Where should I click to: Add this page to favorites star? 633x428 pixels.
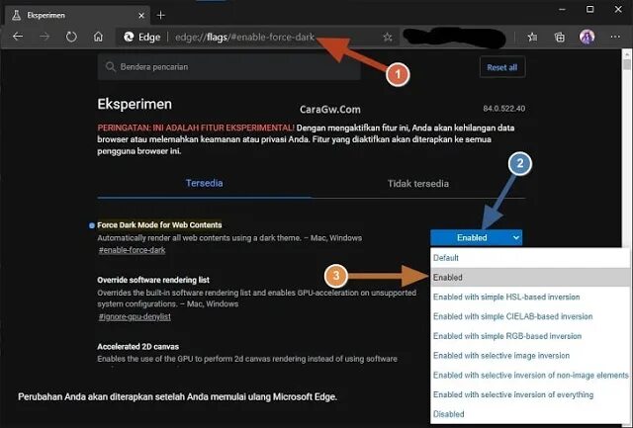(388, 38)
